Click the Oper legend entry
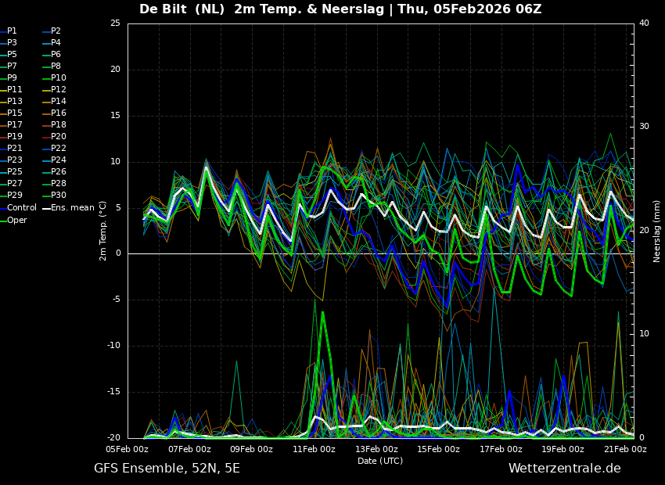Viewport: 665px width, 485px height. 17,220
